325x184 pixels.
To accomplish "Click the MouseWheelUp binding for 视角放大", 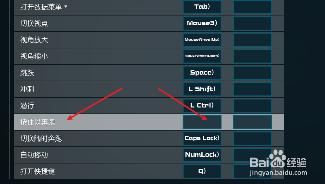I will tap(202, 40).
